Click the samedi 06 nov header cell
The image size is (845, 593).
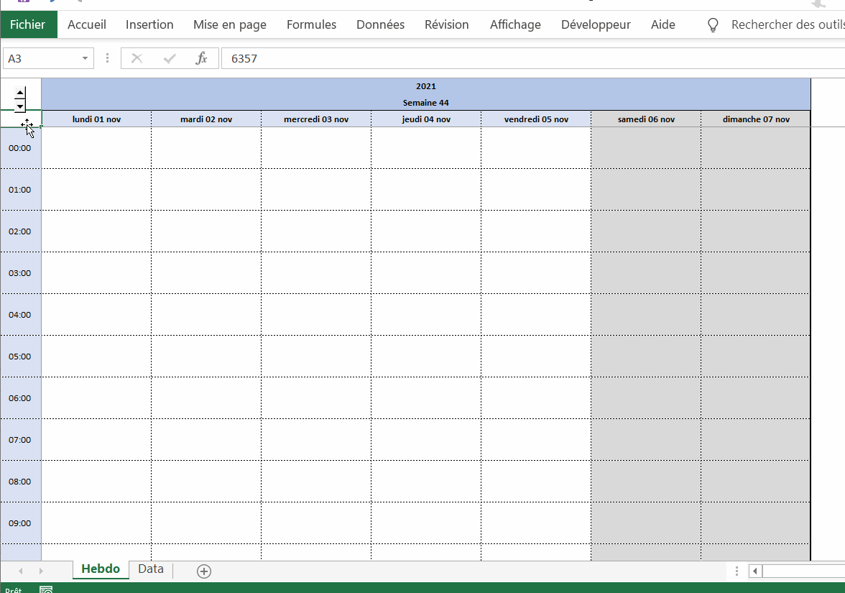(x=646, y=119)
